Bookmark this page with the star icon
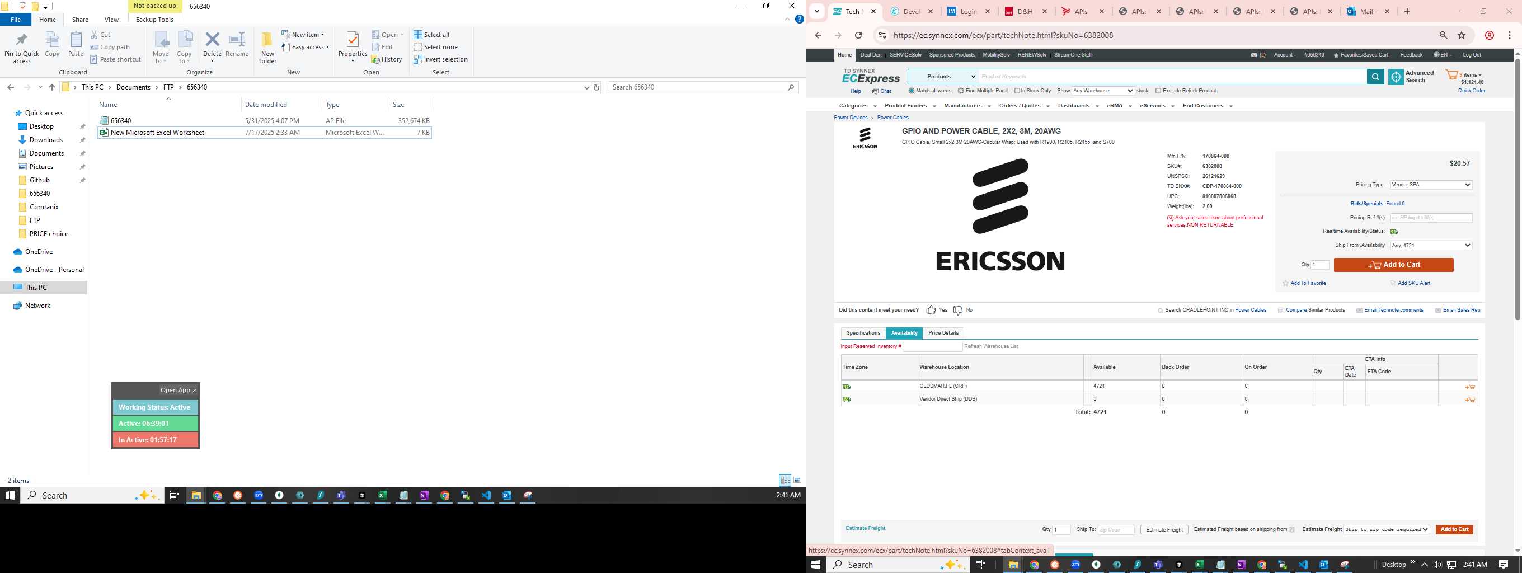 tap(1462, 35)
